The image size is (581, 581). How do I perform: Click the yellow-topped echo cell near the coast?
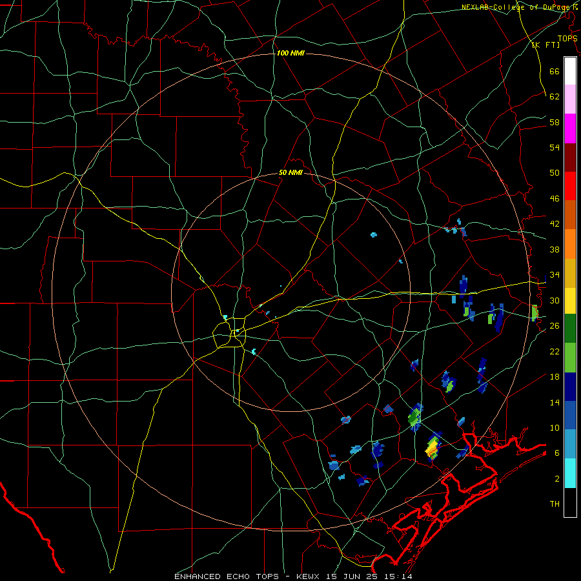(x=433, y=447)
